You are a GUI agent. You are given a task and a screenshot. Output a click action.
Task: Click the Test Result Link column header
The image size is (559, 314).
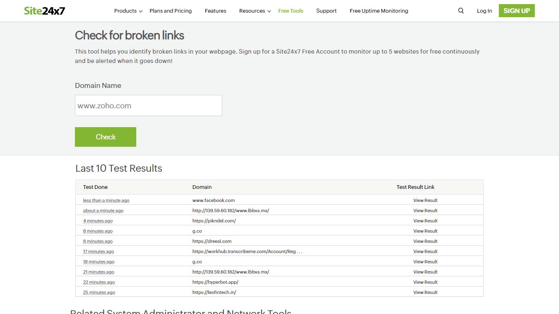tap(415, 187)
